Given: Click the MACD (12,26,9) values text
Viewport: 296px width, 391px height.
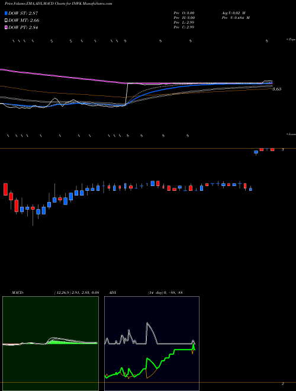Looking at the screenshot, I should click(76, 293).
